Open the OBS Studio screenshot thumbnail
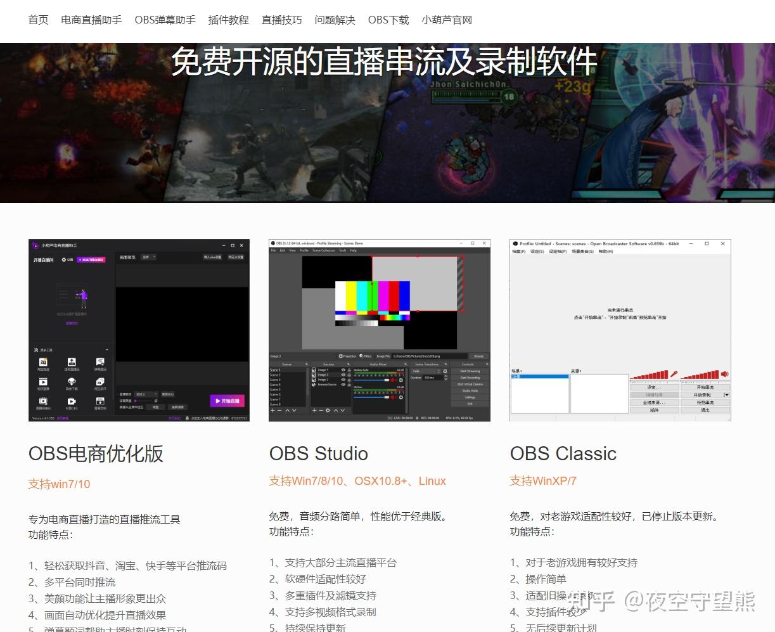Viewport: 775px width, 632px height. 380,330
